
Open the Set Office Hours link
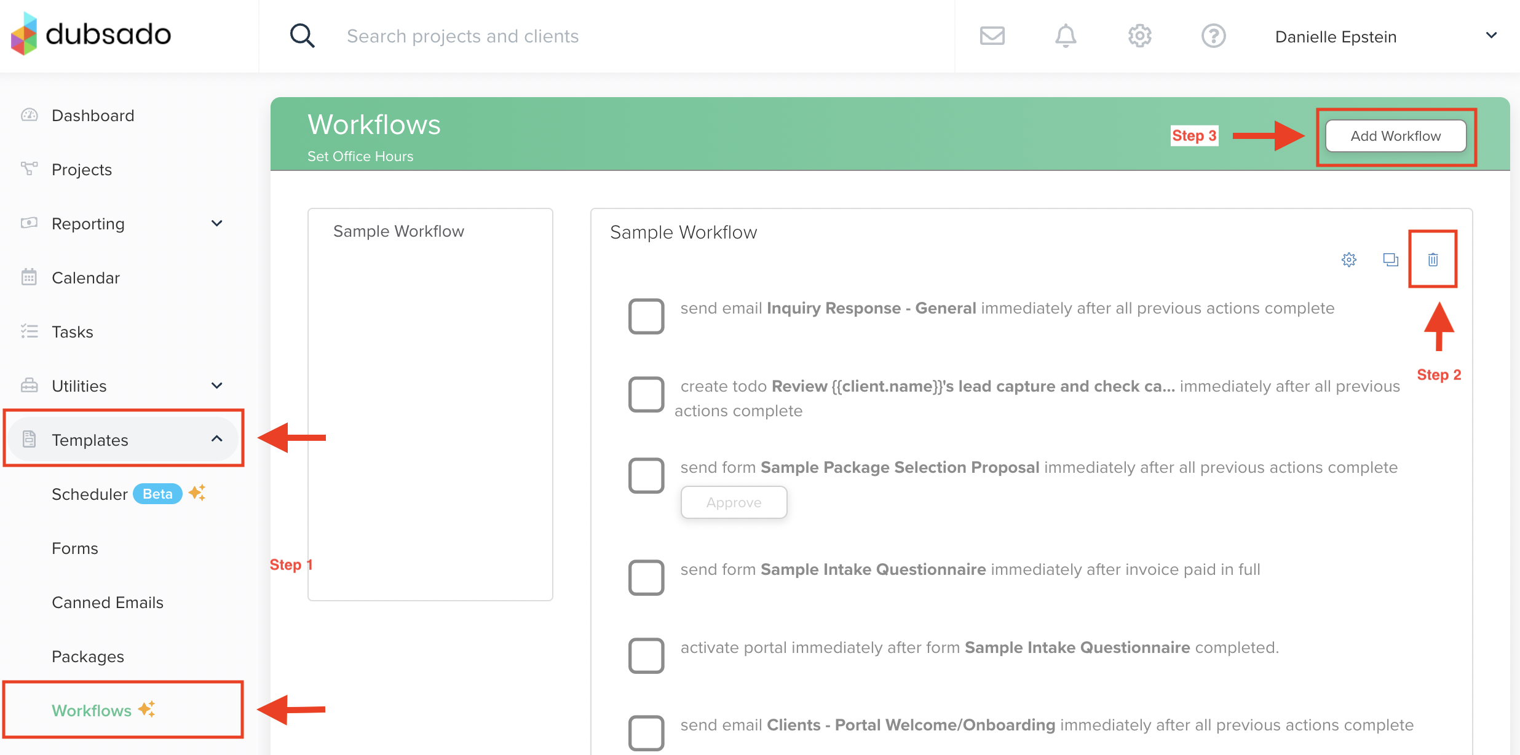[x=360, y=156]
